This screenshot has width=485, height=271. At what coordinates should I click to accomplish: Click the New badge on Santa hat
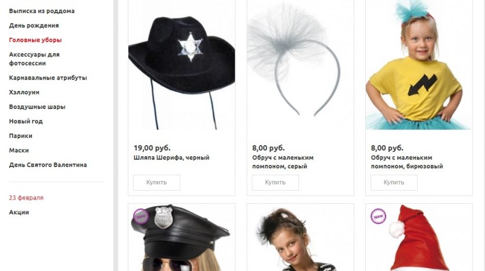pos(378,216)
